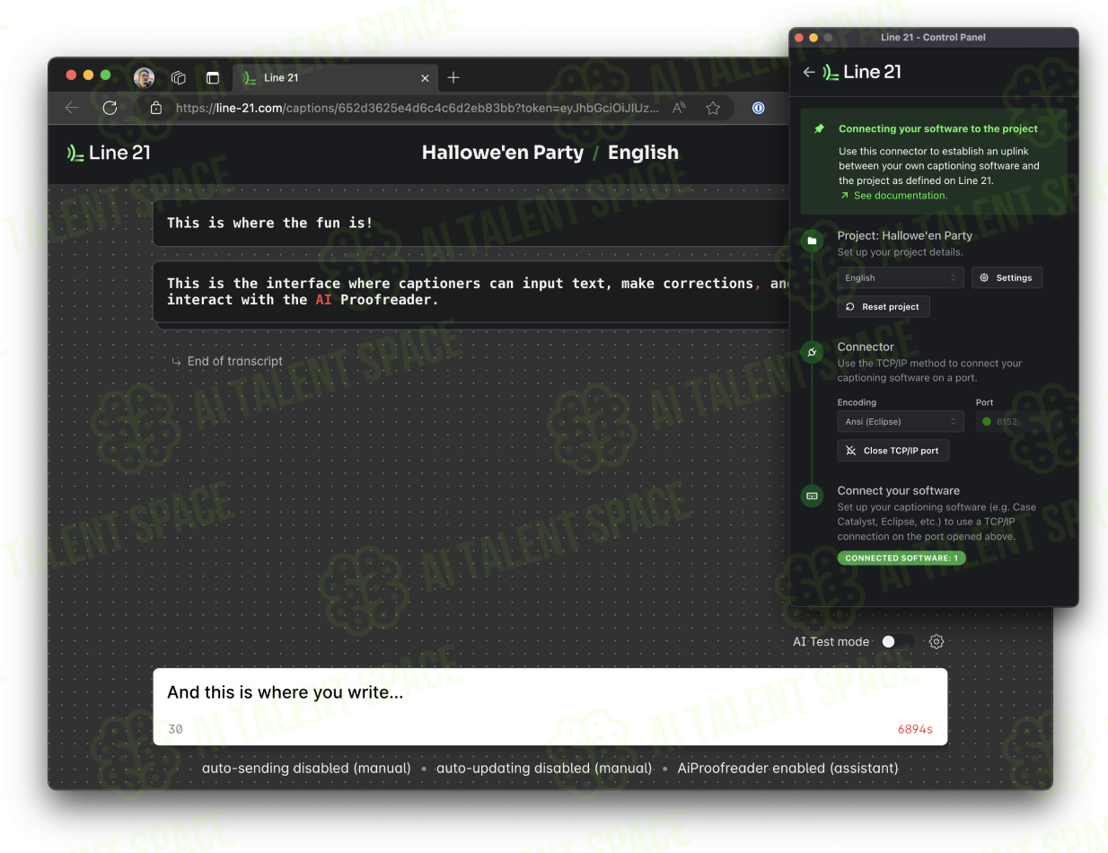
Task: Refresh the Line 21 page
Action: coord(110,108)
